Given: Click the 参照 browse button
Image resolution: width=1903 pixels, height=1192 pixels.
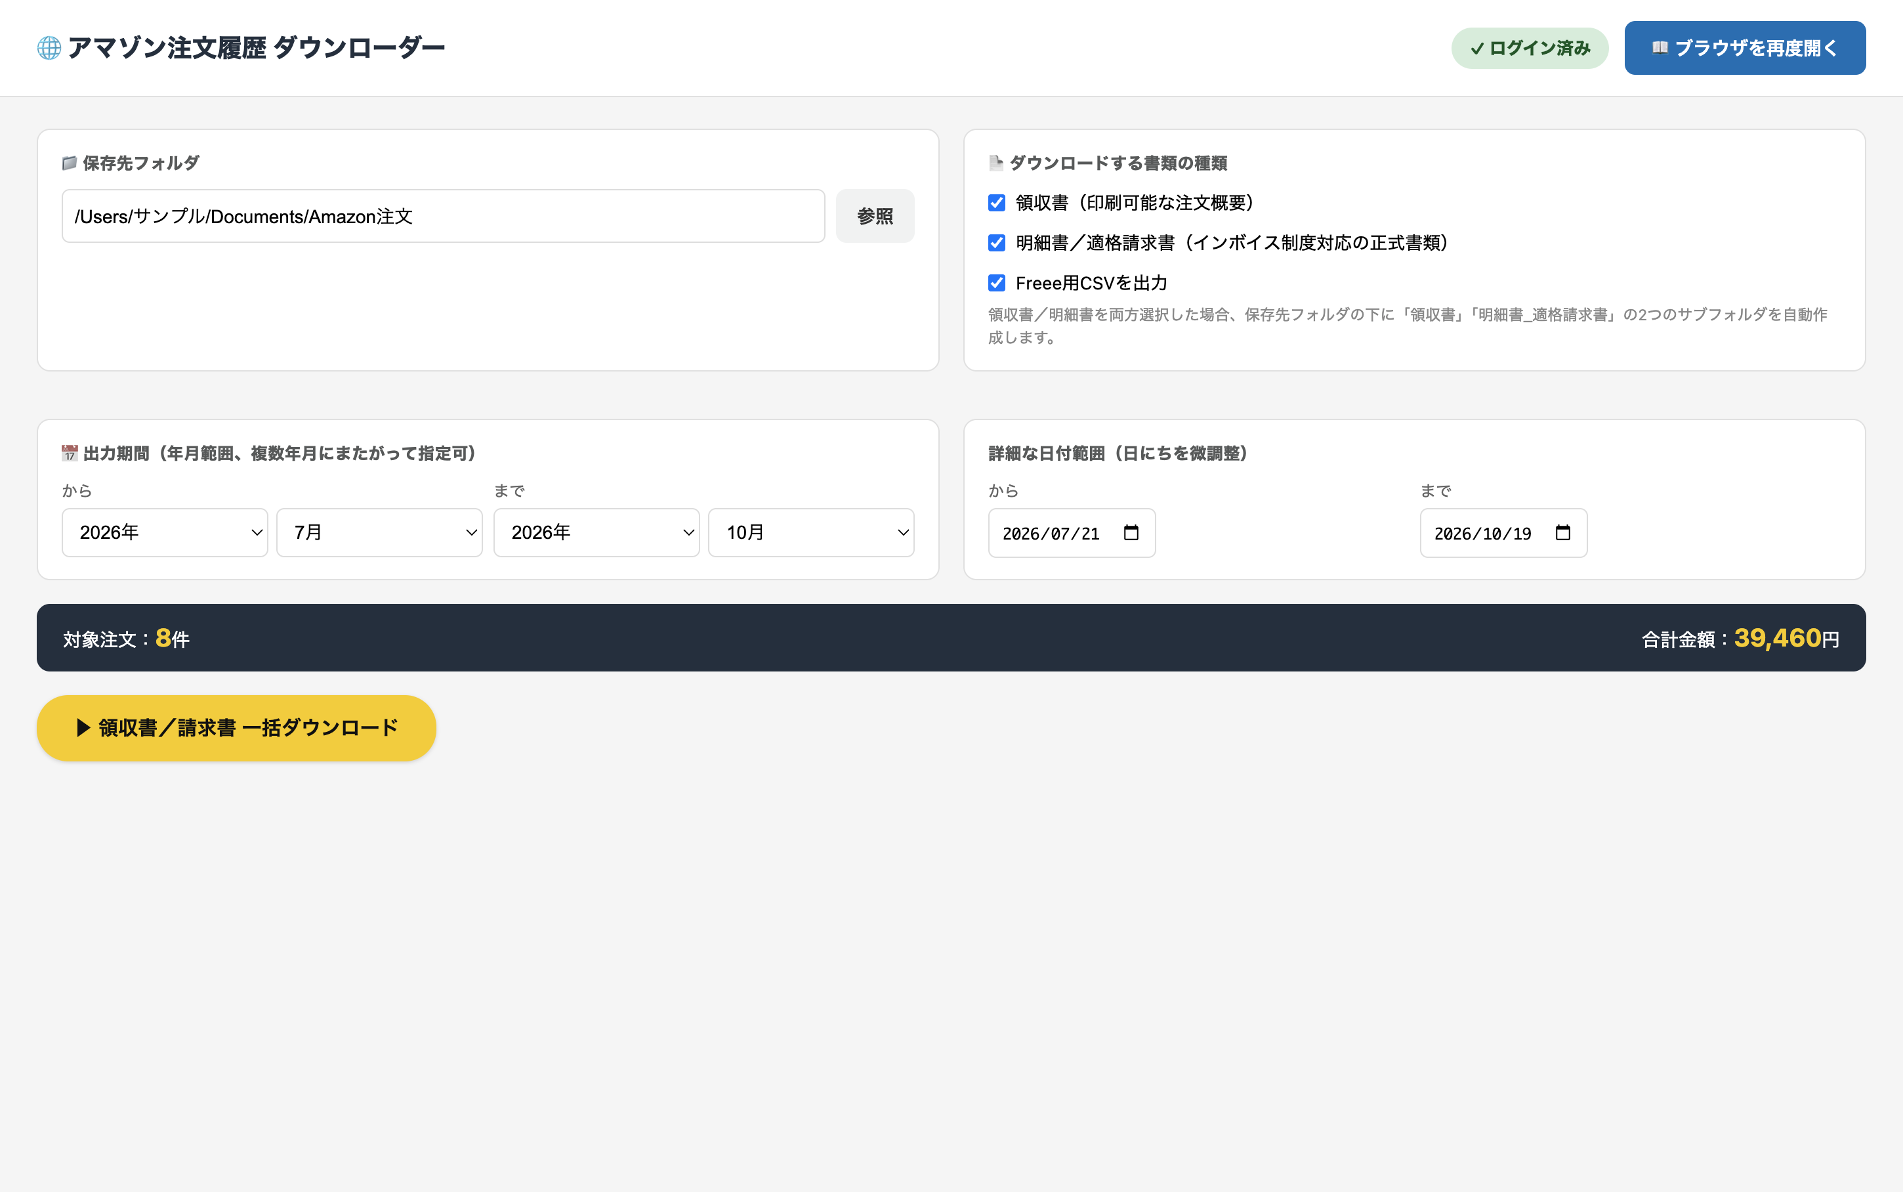Looking at the screenshot, I should 875,216.
